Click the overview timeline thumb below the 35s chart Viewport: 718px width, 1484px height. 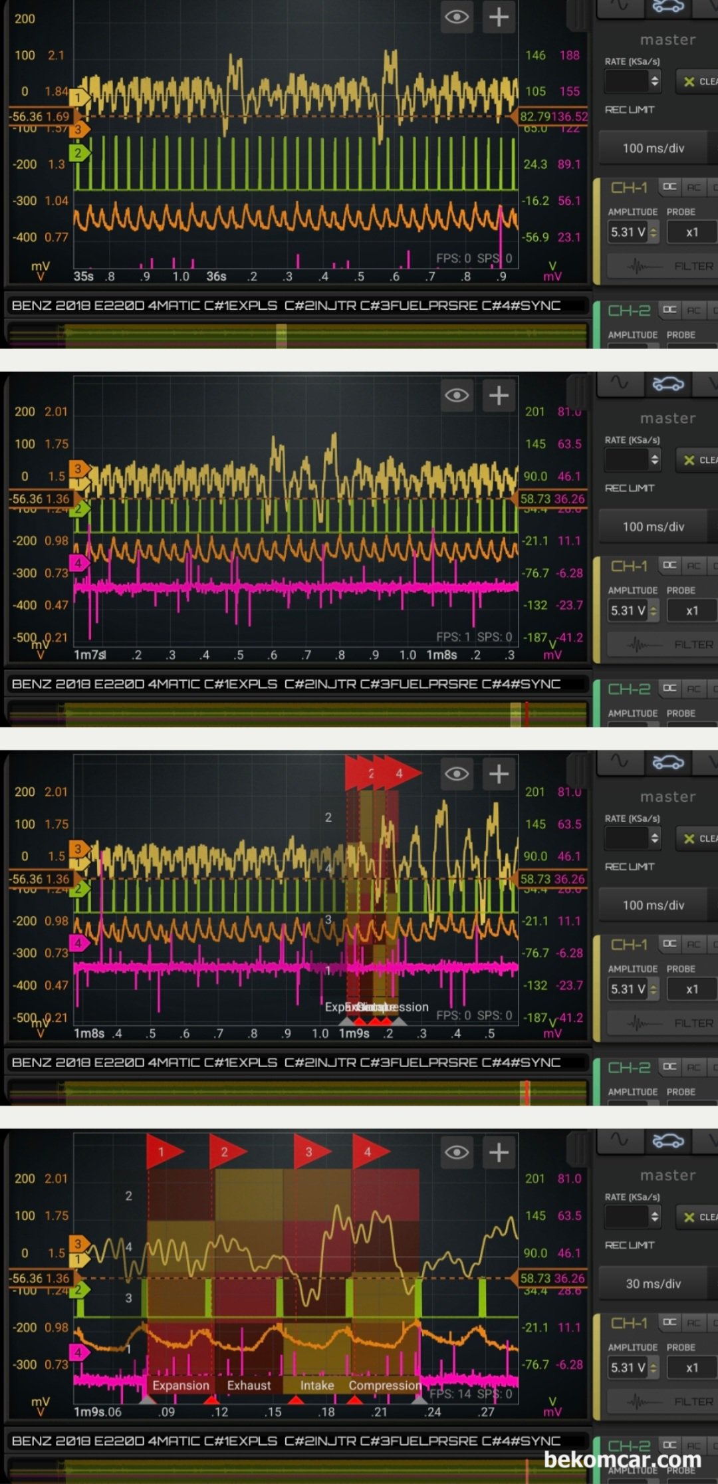(x=281, y=336)
